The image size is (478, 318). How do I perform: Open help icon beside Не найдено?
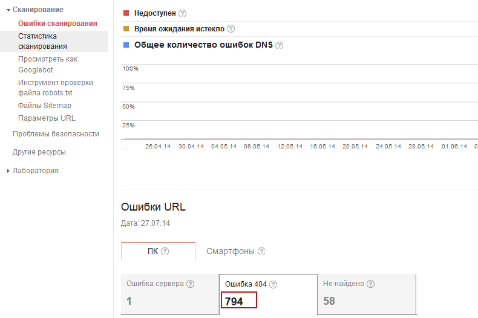point(370,284)
